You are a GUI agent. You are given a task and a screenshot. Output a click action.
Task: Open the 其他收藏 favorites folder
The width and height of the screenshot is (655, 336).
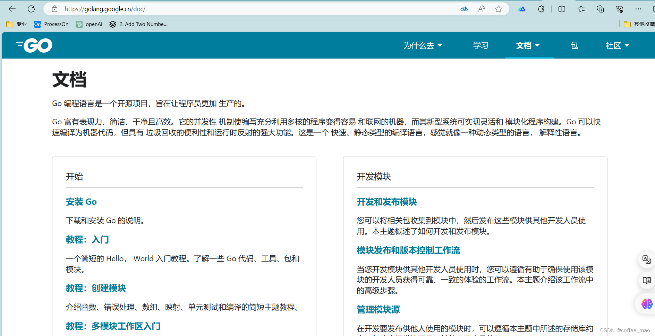(639, 24)
